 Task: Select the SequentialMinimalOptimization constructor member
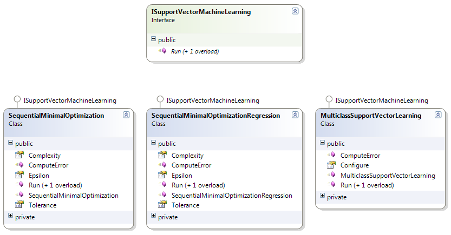(73, 196)
